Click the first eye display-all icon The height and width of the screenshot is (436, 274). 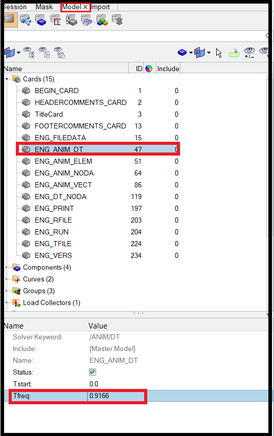[29, 53]
